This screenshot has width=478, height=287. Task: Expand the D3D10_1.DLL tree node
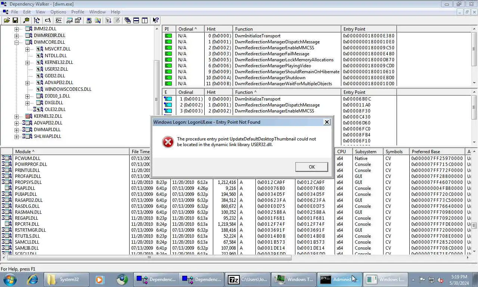[x=27, y=96]
